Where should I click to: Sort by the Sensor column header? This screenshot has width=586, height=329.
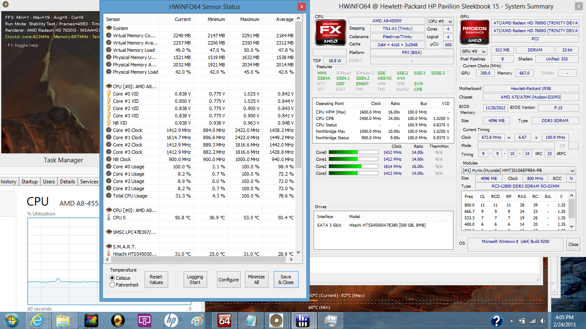(x=131, y=19)
